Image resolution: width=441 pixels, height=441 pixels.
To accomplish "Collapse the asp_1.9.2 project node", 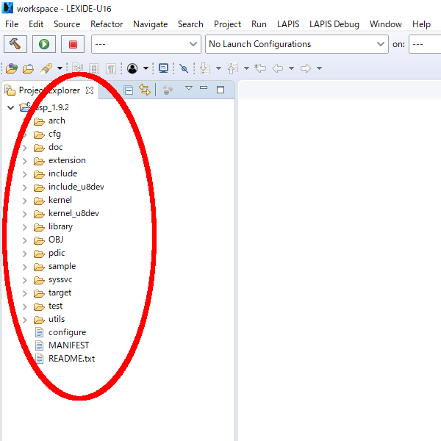I will click(11, 107).
